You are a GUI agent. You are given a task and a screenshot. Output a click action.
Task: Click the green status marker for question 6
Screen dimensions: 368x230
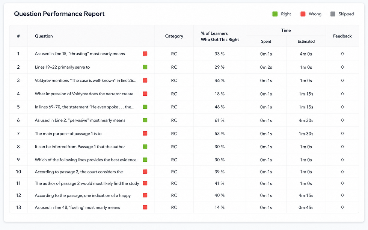pyautogui.click(x=145, y=120)
